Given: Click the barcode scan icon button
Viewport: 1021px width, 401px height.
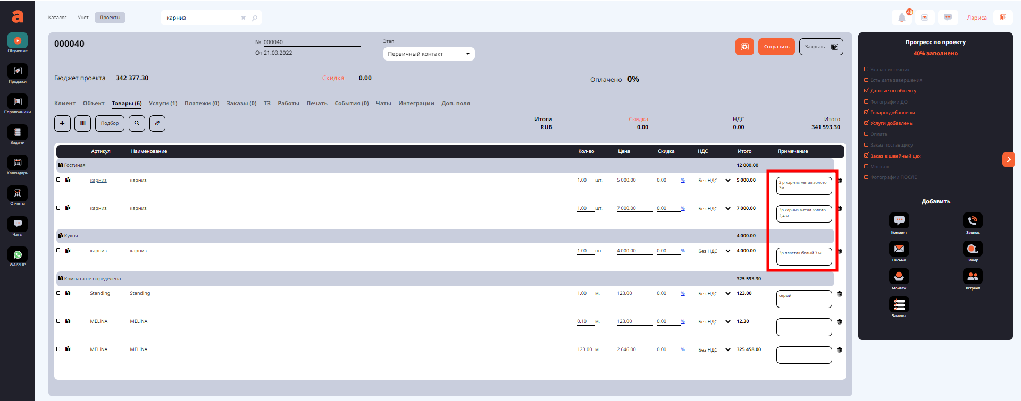Looking at the screenshot, I should pyautogui.click(x=82, y=123).
